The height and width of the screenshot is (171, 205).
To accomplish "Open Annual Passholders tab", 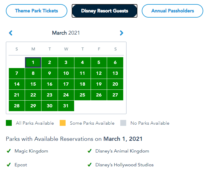I will pyautogui.click(x=172, y=11).
